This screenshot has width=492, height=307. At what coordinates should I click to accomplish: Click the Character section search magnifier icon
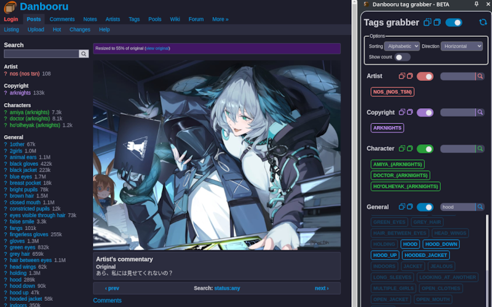tap(480, 149)
